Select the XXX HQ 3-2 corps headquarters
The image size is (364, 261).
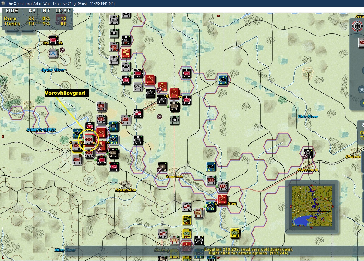tap(199, 213)
